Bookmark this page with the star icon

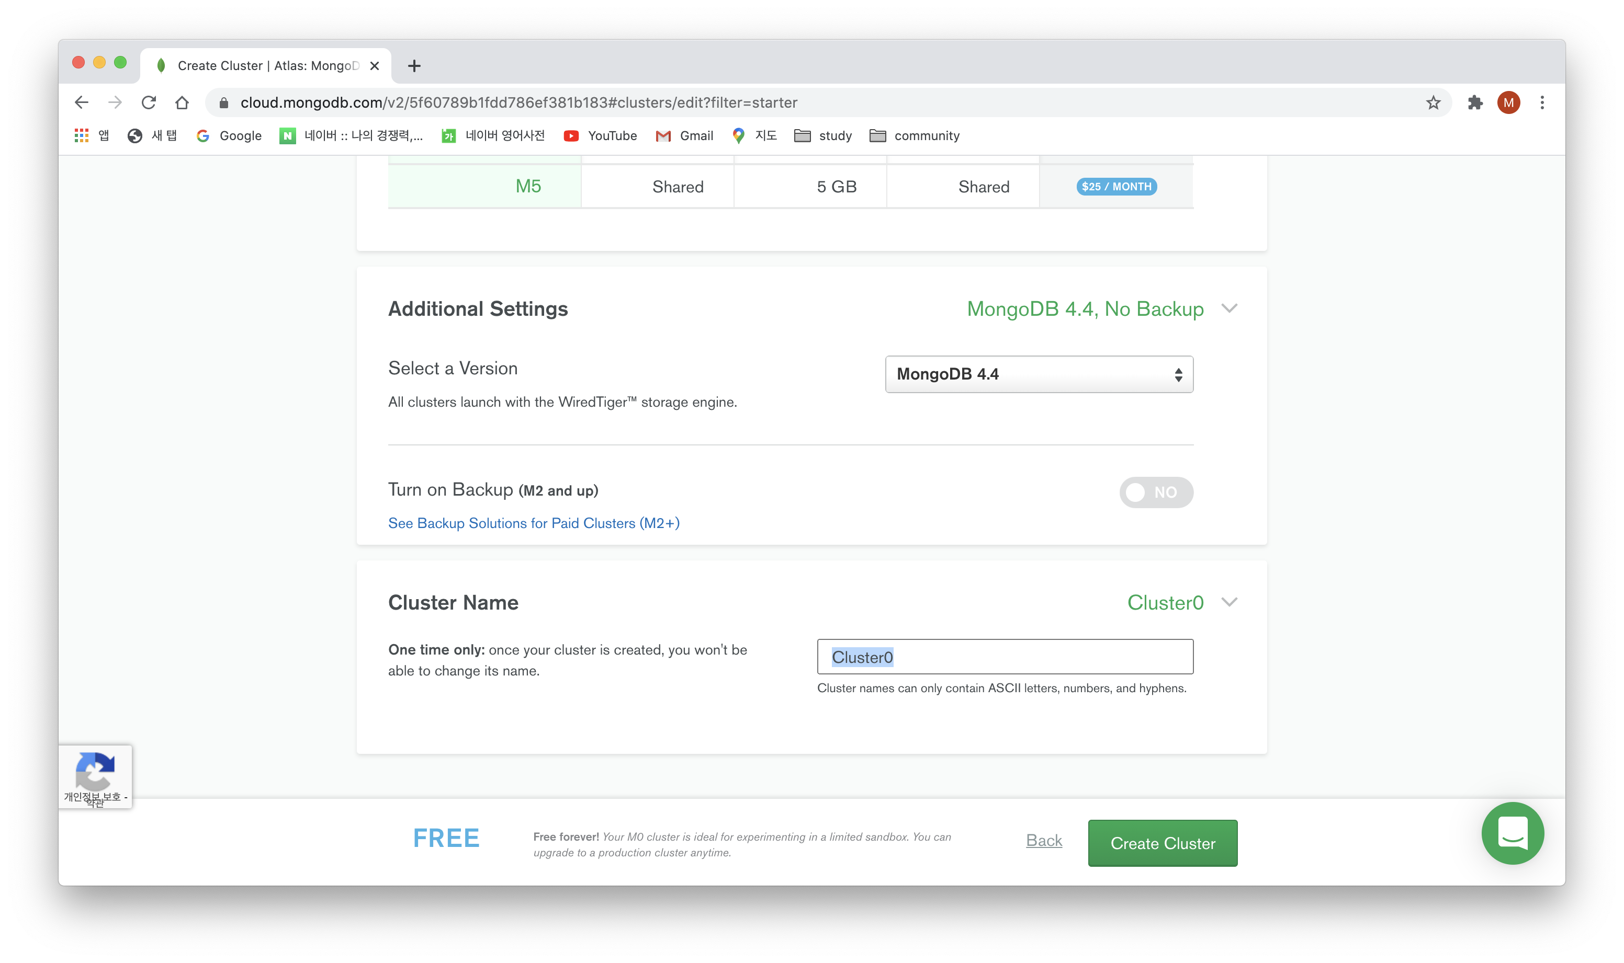point(1433,102)
